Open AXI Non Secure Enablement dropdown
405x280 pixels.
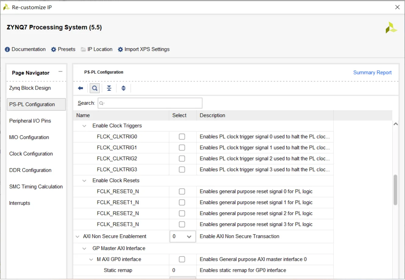183,236
